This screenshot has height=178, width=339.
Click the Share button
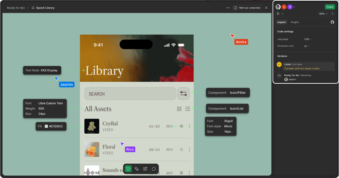(330, 7)
